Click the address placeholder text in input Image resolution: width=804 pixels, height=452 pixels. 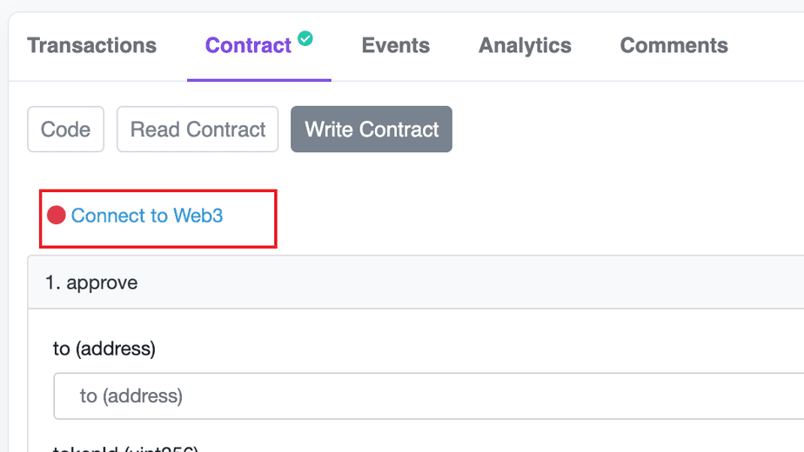(x=131, y=396)
